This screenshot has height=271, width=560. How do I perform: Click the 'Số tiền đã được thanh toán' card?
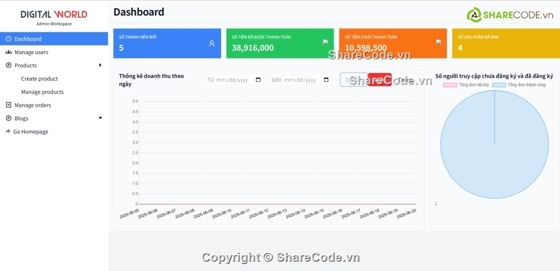coord(280,43)
